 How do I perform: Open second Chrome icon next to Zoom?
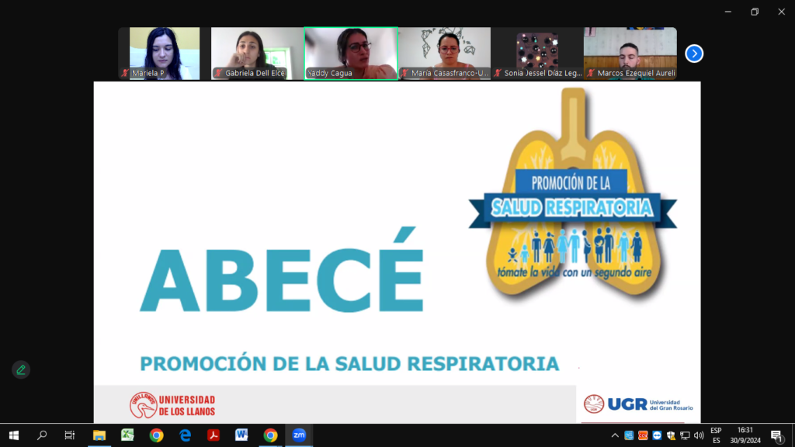coord(270,435)
